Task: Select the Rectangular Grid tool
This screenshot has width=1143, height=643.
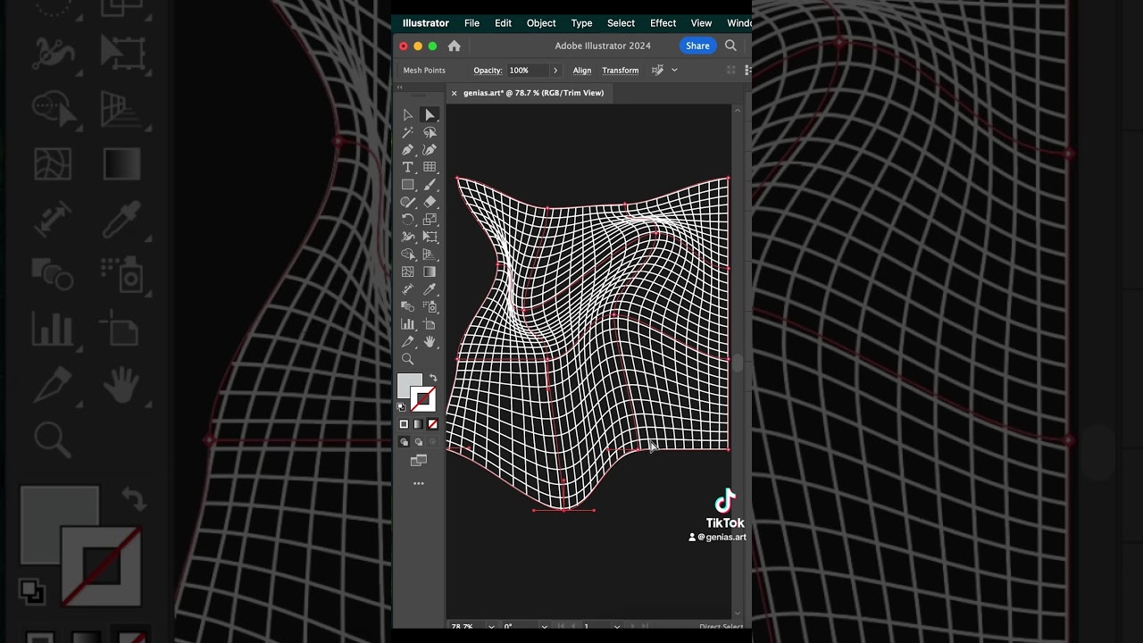Action: pyautogui.click(x=430, y=167)
